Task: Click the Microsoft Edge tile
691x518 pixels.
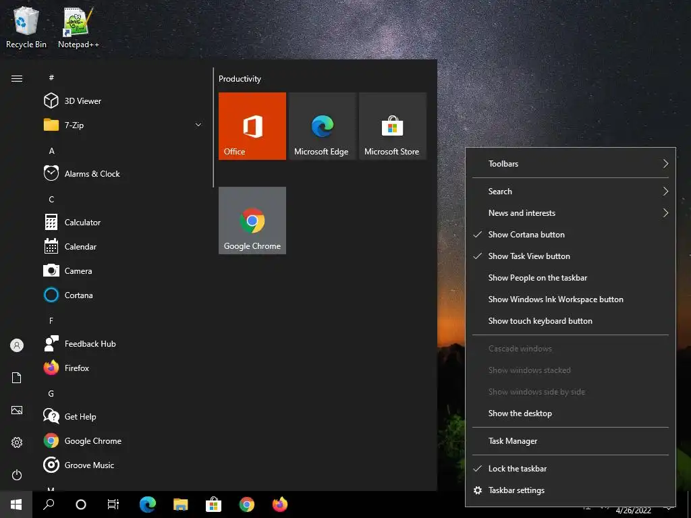Action: tap(322, 126)
